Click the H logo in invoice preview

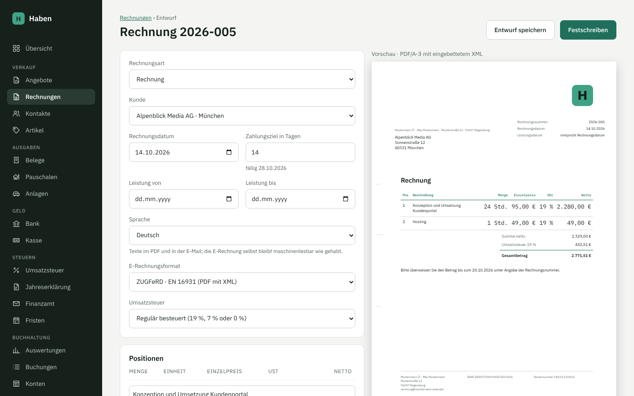tap(582, 95)
